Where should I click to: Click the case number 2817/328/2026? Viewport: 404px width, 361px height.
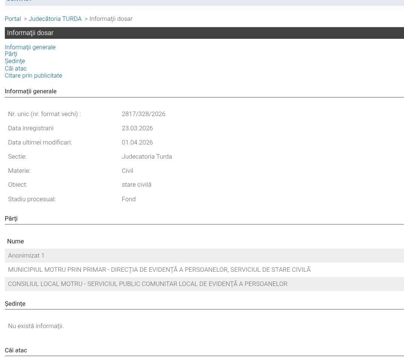click(x=143, y=114)
